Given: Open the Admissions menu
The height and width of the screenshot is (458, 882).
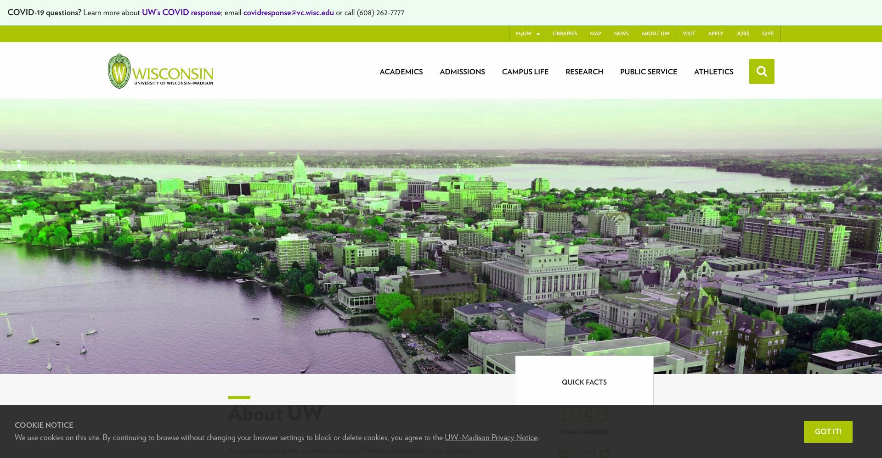Looking at the screenshot, I should [462, 72].
